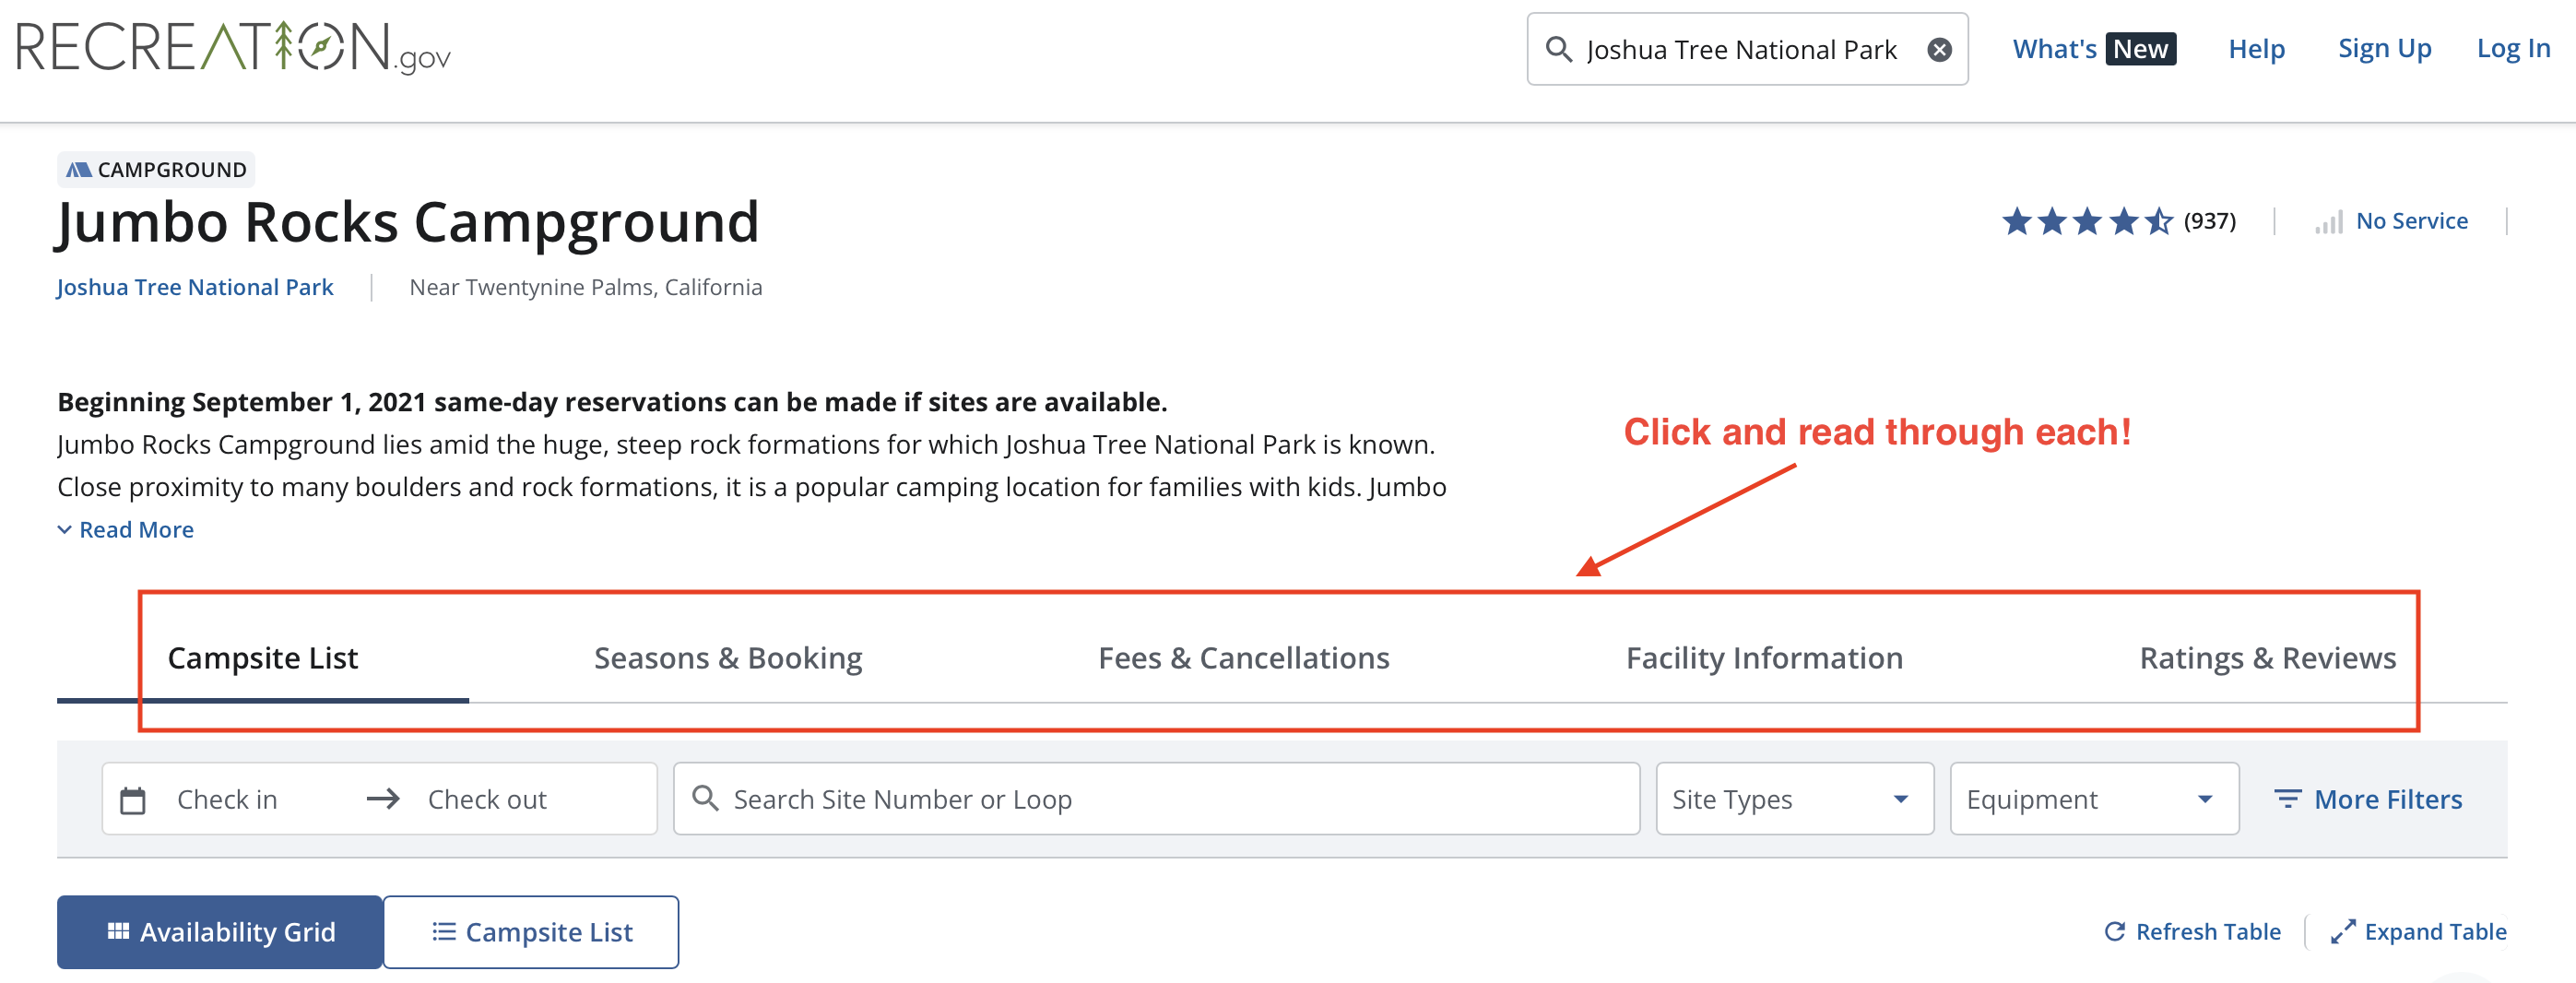Click the Recreation.gov logo
Viewport: 2576px width, 983px height.
233,48
